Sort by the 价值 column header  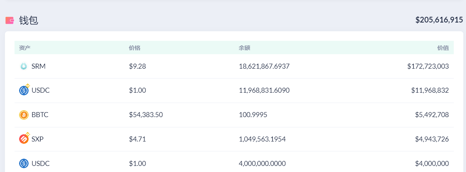[443, 48]
